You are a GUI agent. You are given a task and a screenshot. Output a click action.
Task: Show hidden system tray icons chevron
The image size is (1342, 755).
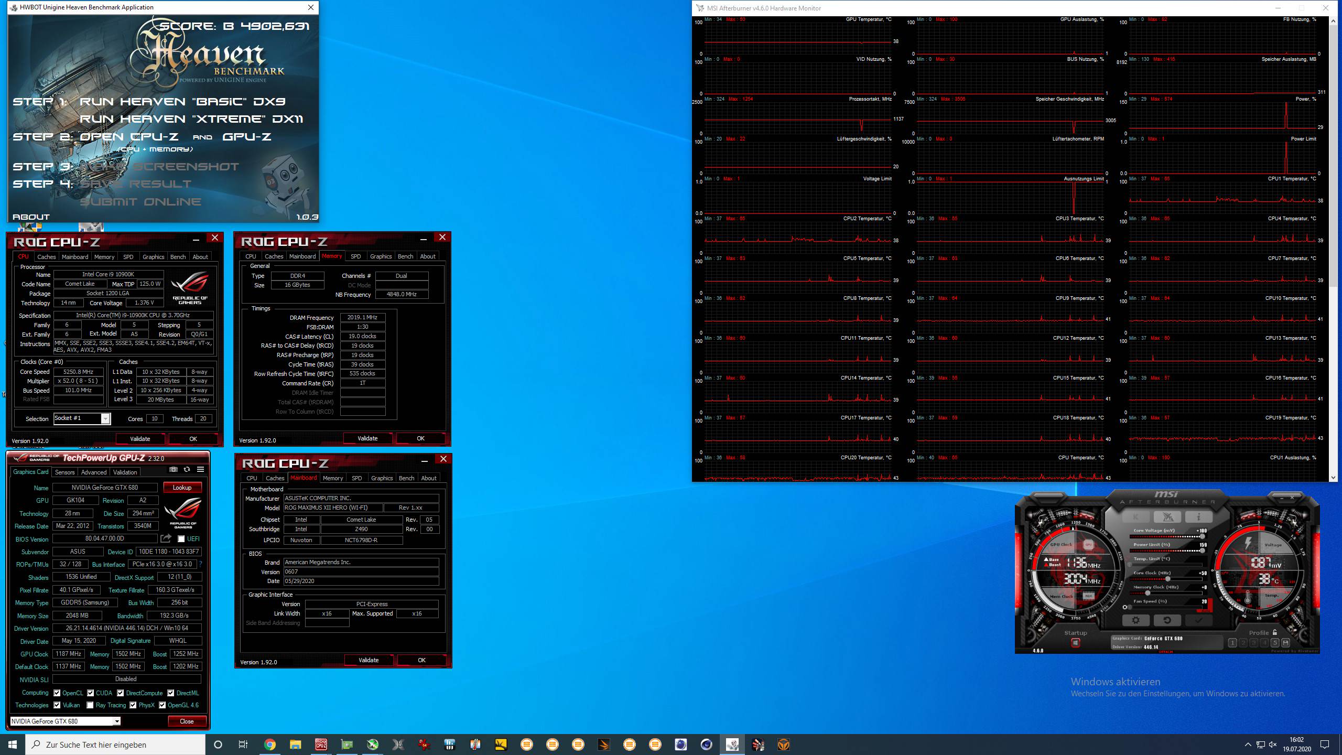pyautogui.click(x=1248, y=745)
